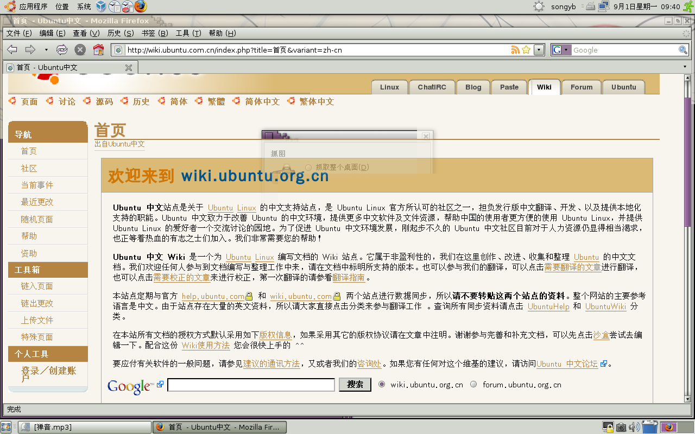Open the 历史 wiki page tab
The height and width of the screenshot is (434, 695).
pyautogui.click(x=141, y=101)
